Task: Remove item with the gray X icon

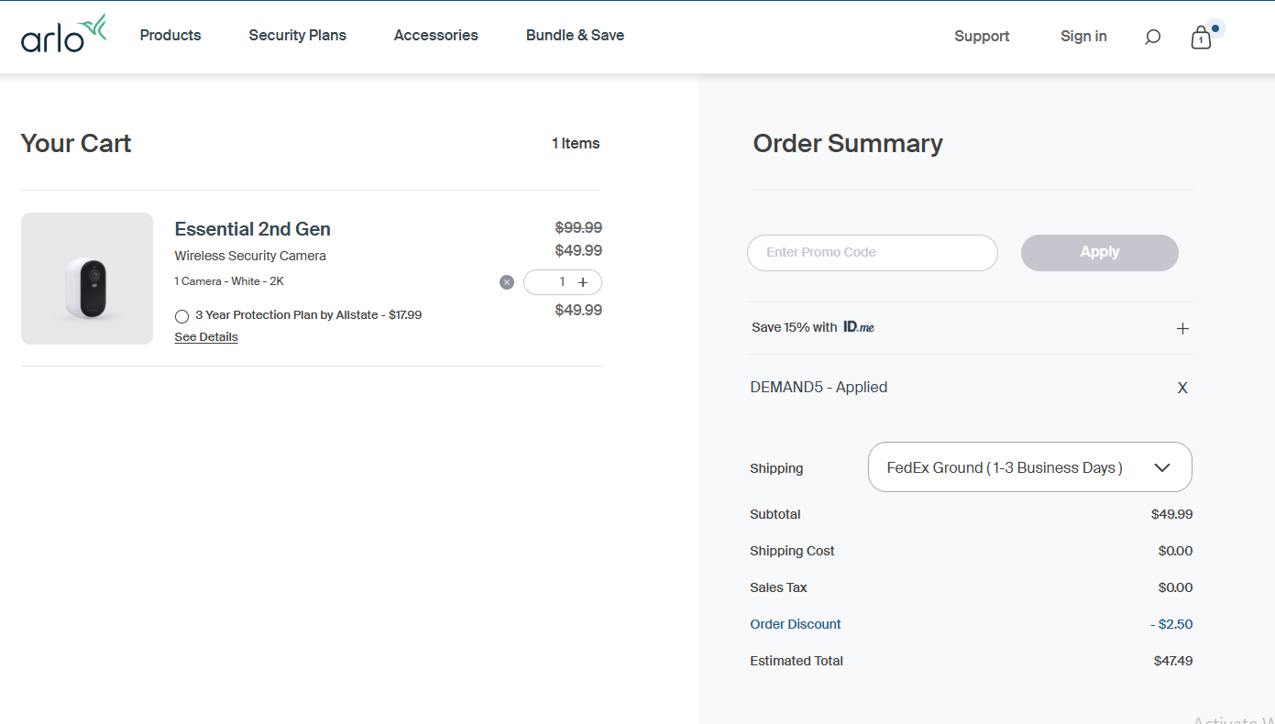Action: click(x=507, y=282)
